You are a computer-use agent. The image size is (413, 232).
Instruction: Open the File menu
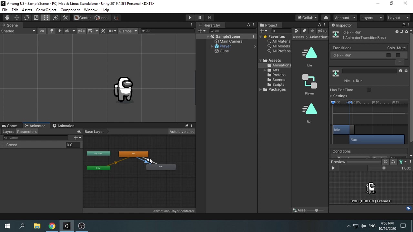coord(5,10)
